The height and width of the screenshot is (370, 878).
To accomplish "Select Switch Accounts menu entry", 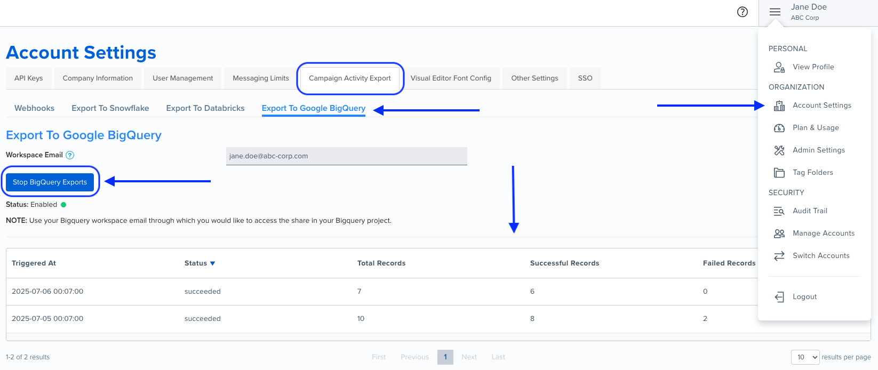I will 821,256.
